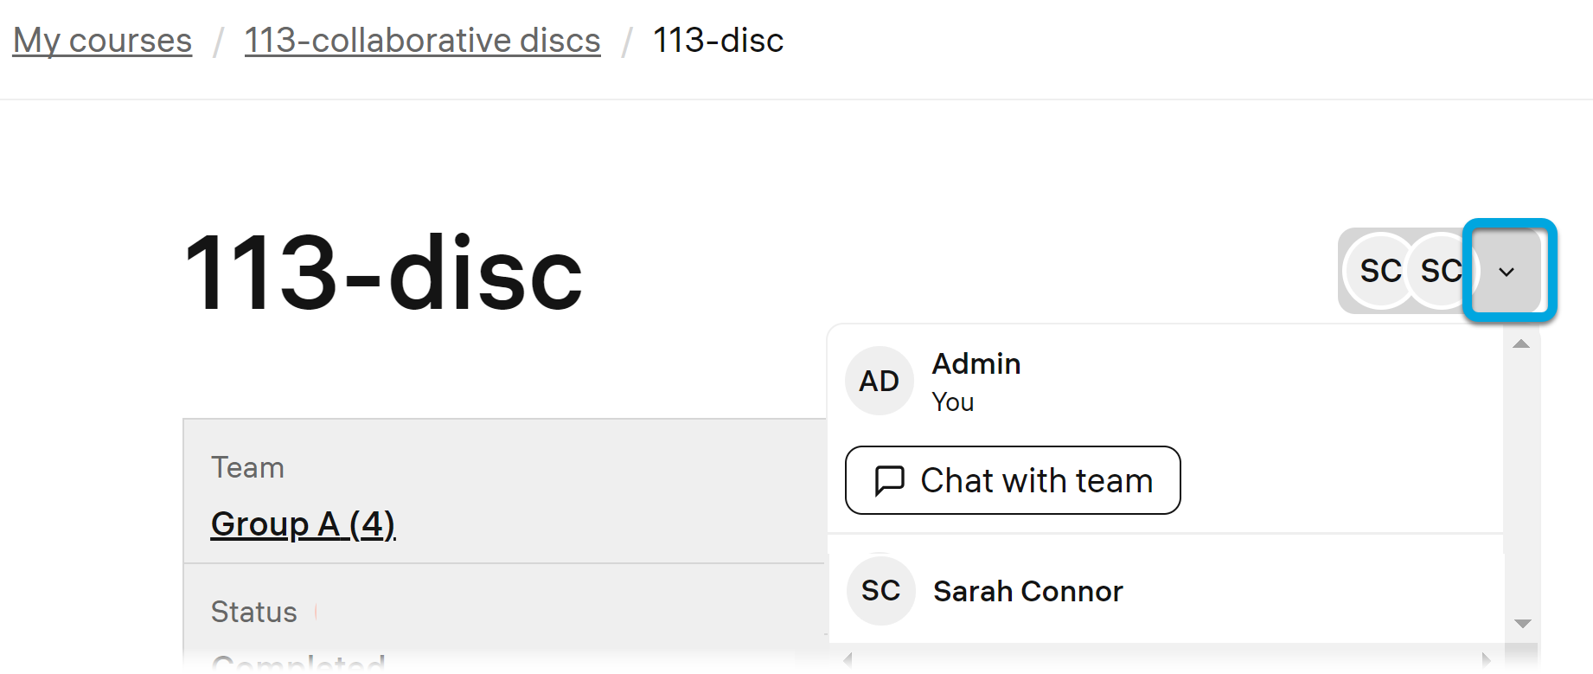1593x674 pixels.
Task: Click the first SC avatar in header
Action: pos(1379,271)
